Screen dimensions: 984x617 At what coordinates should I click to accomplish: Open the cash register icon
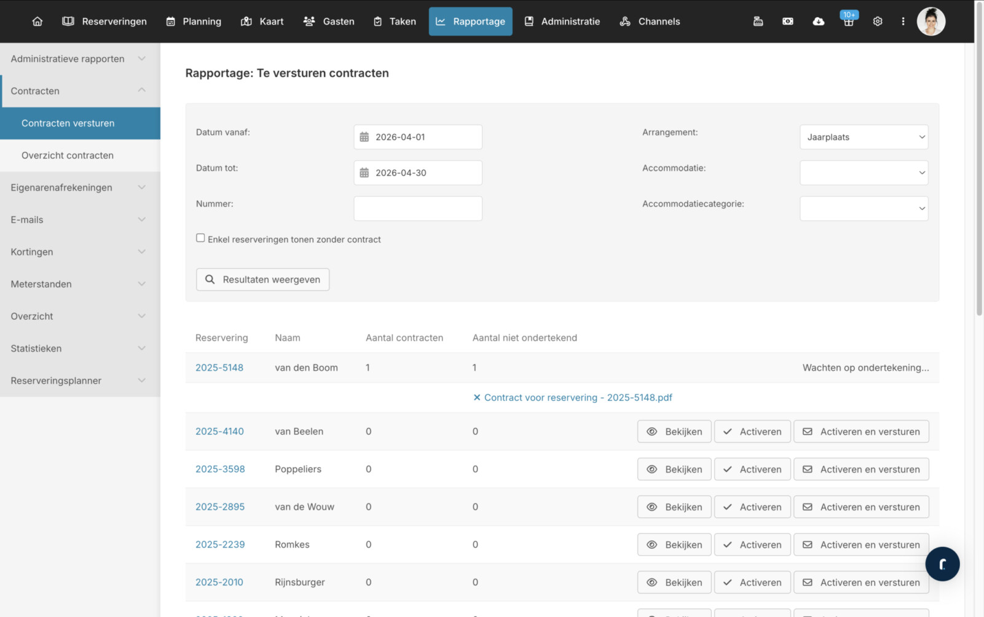(758, 21)
